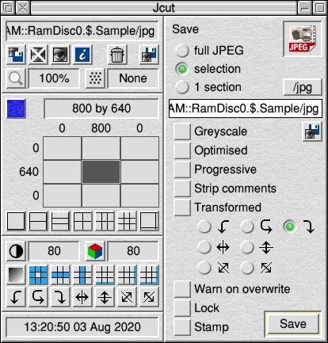Tick the Progressive option
This screenshot has height=343, width=328.
[182, 170]
